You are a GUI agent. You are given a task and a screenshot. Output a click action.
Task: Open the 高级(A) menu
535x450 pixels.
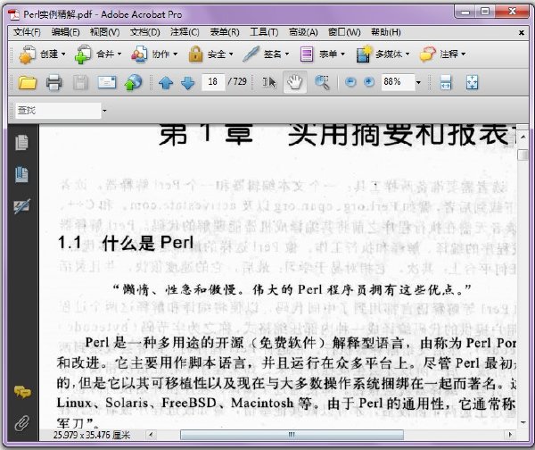(303, 32)
